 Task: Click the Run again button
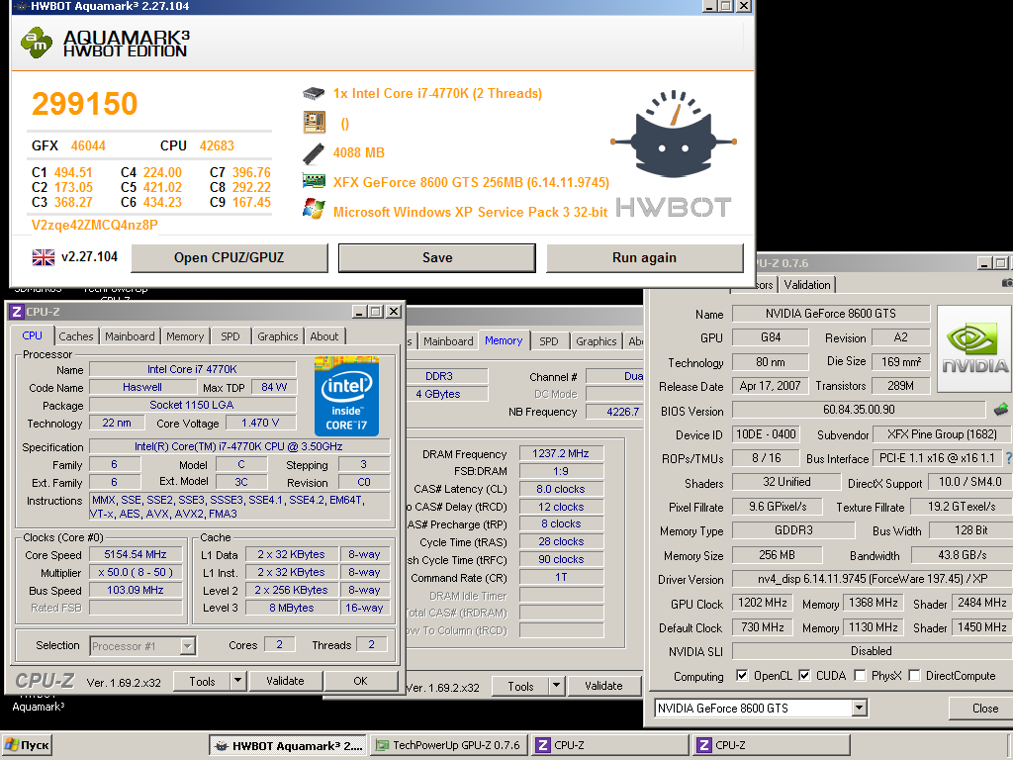(x=645, y=258)
